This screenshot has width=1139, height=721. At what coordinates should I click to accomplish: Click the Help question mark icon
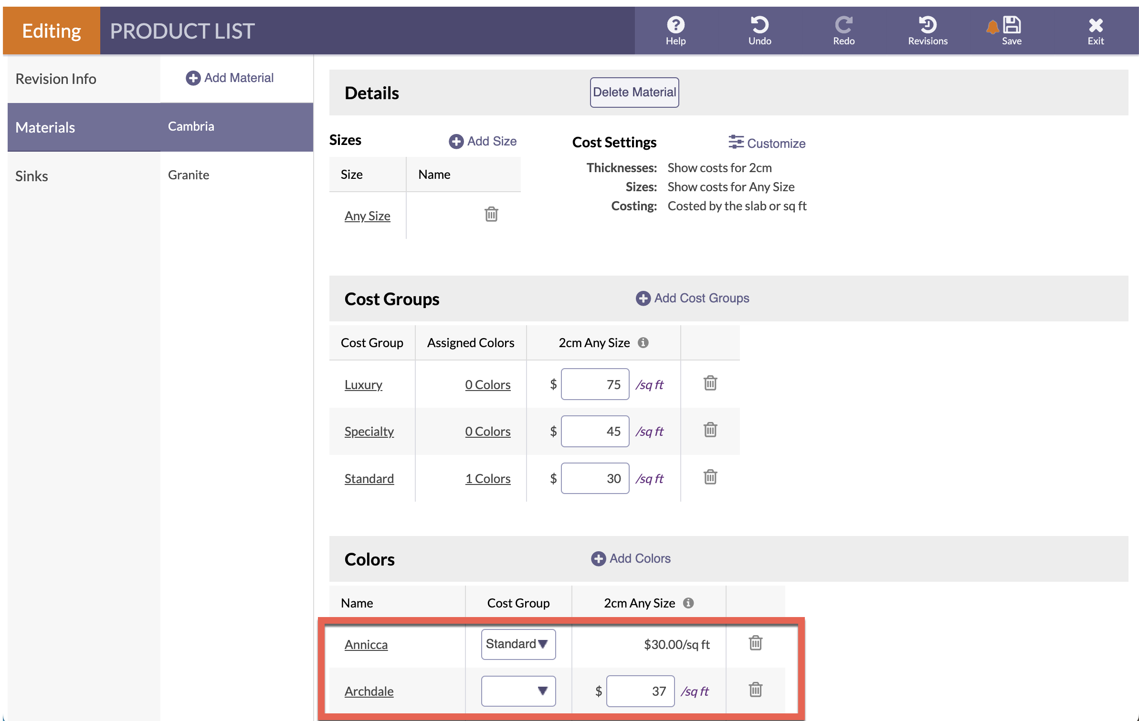[x=675, y=25]
